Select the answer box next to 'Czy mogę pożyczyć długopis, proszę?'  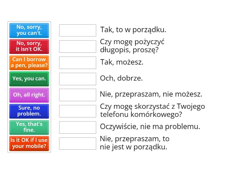[78, 46]
